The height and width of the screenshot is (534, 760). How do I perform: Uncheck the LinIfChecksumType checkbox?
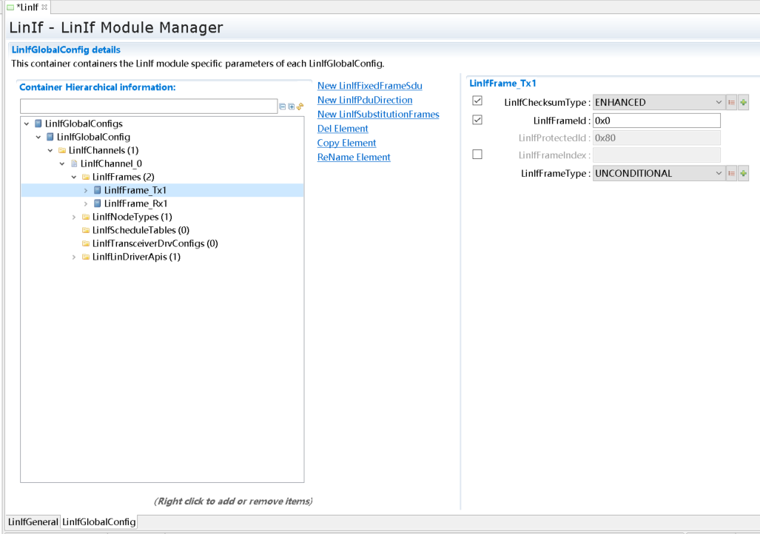tap(477, 101)
